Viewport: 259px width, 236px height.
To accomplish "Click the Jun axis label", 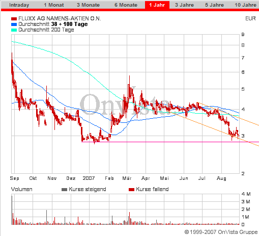I will 184,178.
